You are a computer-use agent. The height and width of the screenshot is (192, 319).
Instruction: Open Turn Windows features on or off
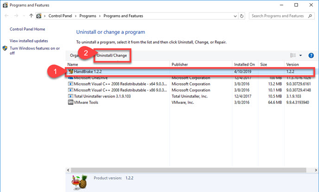35,51
